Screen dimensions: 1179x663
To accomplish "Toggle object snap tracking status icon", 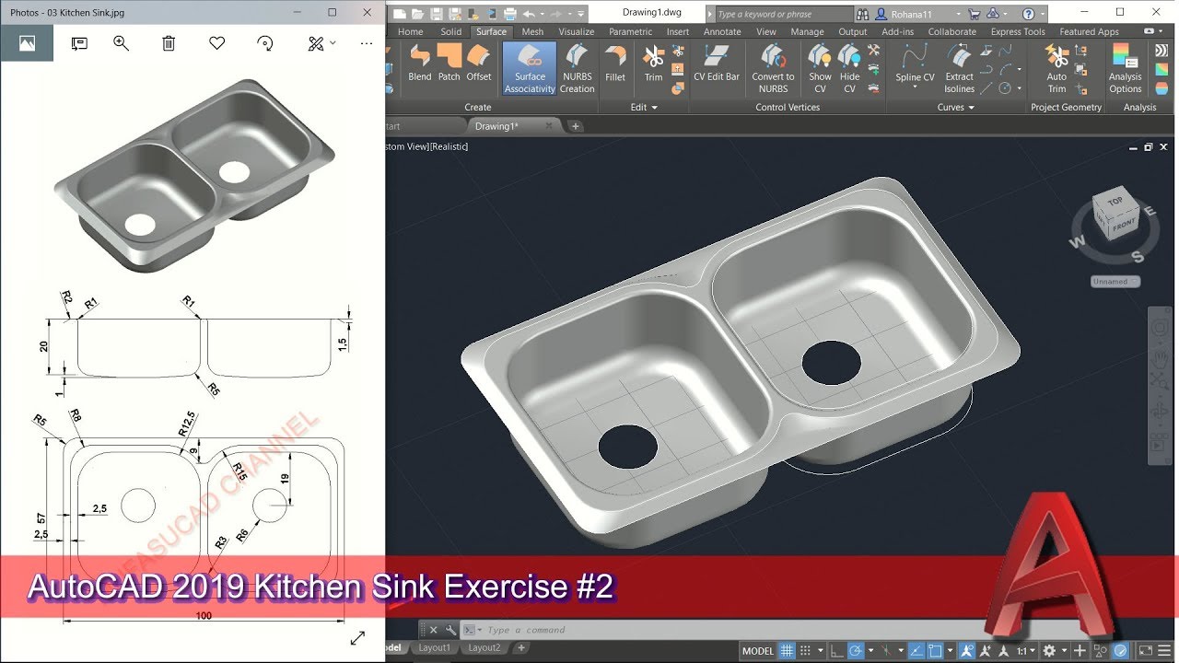I will pyautogui.click(x=916, y=651).
